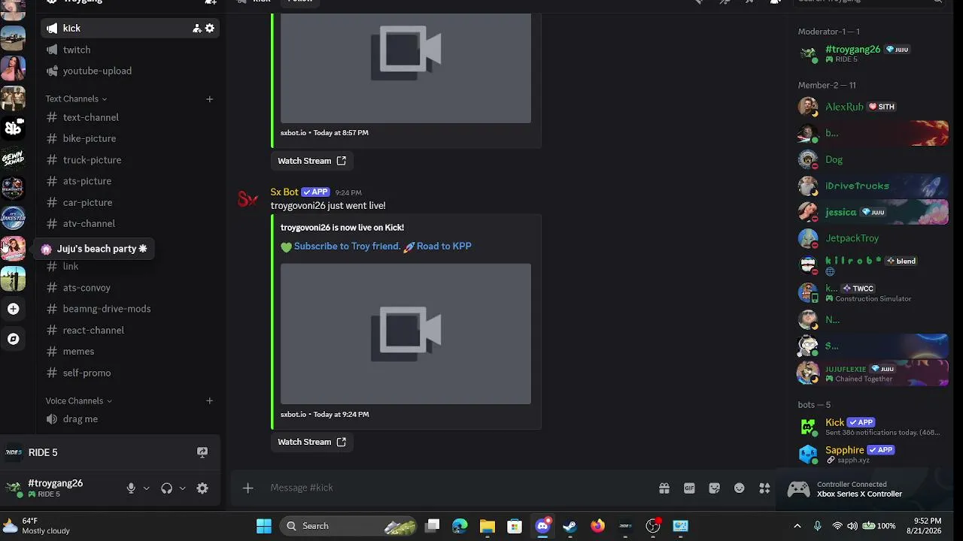Open the Discover servers compass icon

coord(13,339)
